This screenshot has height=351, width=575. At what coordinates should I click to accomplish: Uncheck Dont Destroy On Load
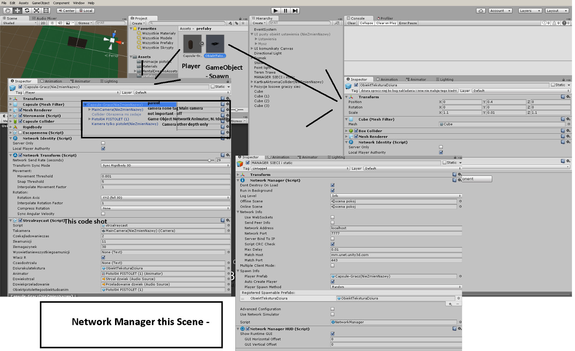pos(333,185)
